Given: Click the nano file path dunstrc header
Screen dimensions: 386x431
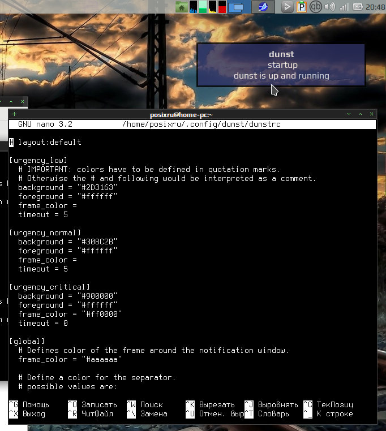Looking at the screenshot, I should pyautogui.click(x=201, y=124).
